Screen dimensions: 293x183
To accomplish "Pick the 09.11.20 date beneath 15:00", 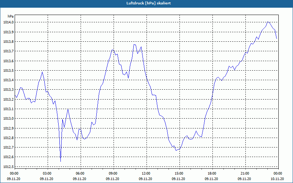I will click(x=178, y=179).
